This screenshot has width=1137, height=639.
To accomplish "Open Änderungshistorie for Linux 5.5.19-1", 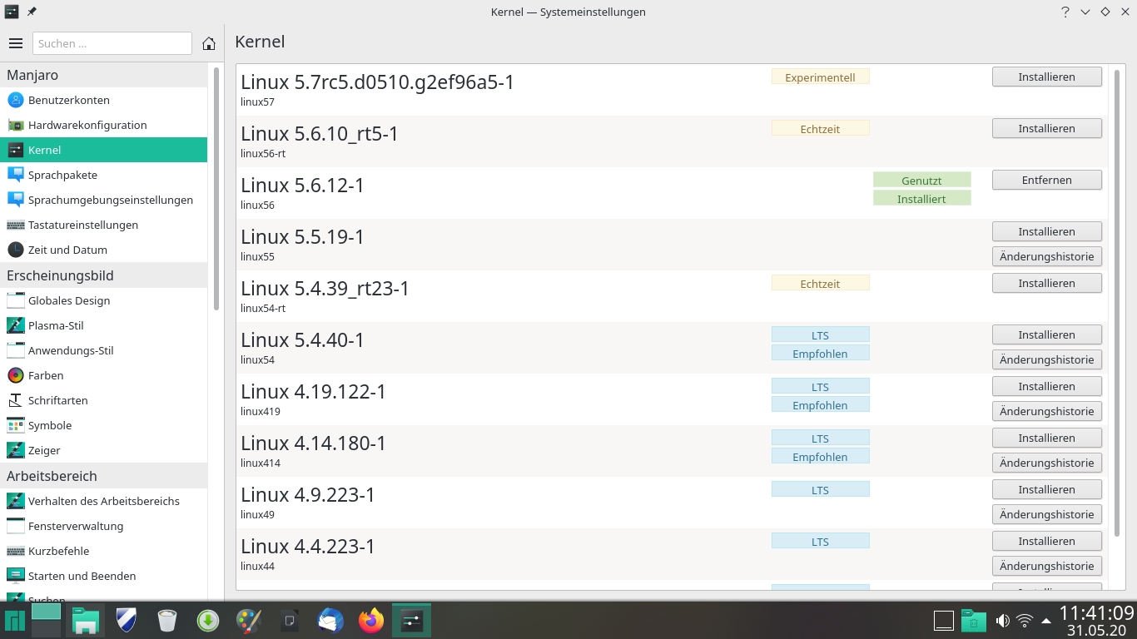I will tap(1046, 256).
